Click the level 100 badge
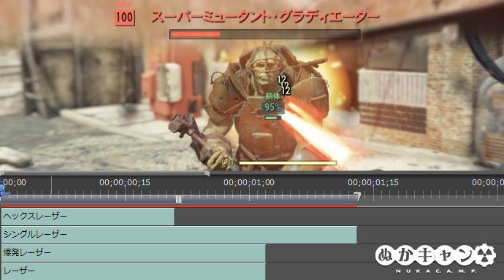The image size is (504, 280). click(x=125, y=17)
